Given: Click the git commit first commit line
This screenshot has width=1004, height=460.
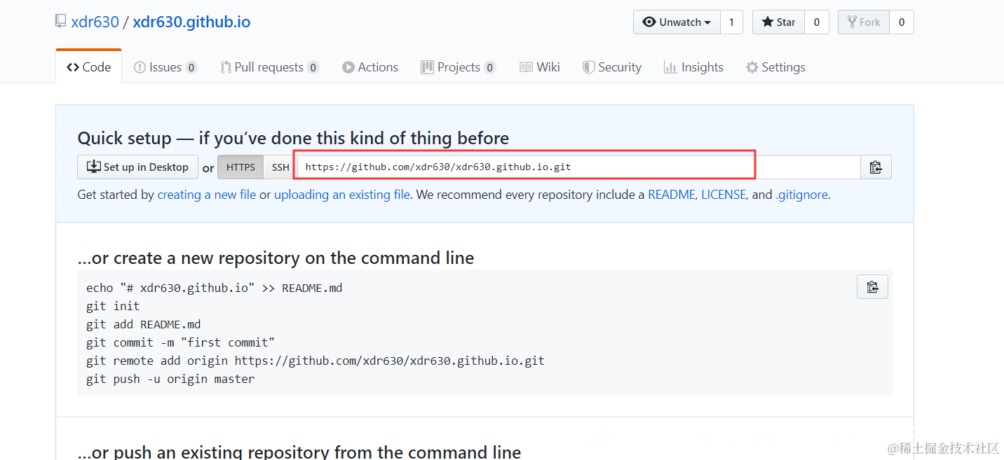Looking at the screenshot, I should [181, 342].
